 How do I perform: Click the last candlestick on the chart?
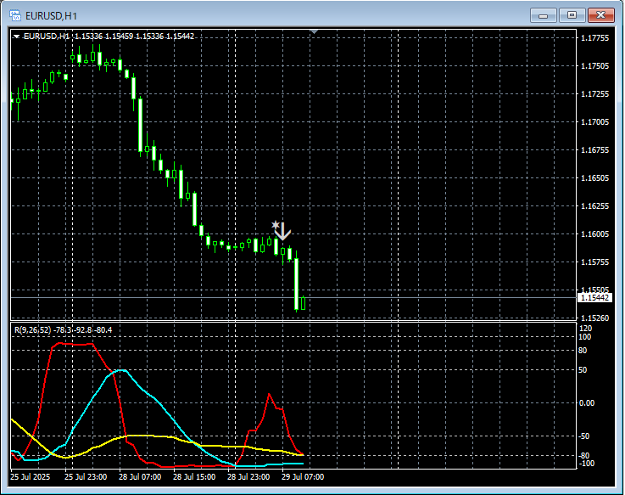tap(304, 303)
